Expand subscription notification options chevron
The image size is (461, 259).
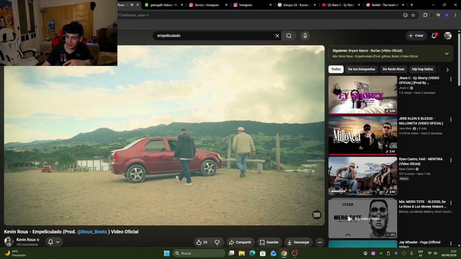pos(58,242)
